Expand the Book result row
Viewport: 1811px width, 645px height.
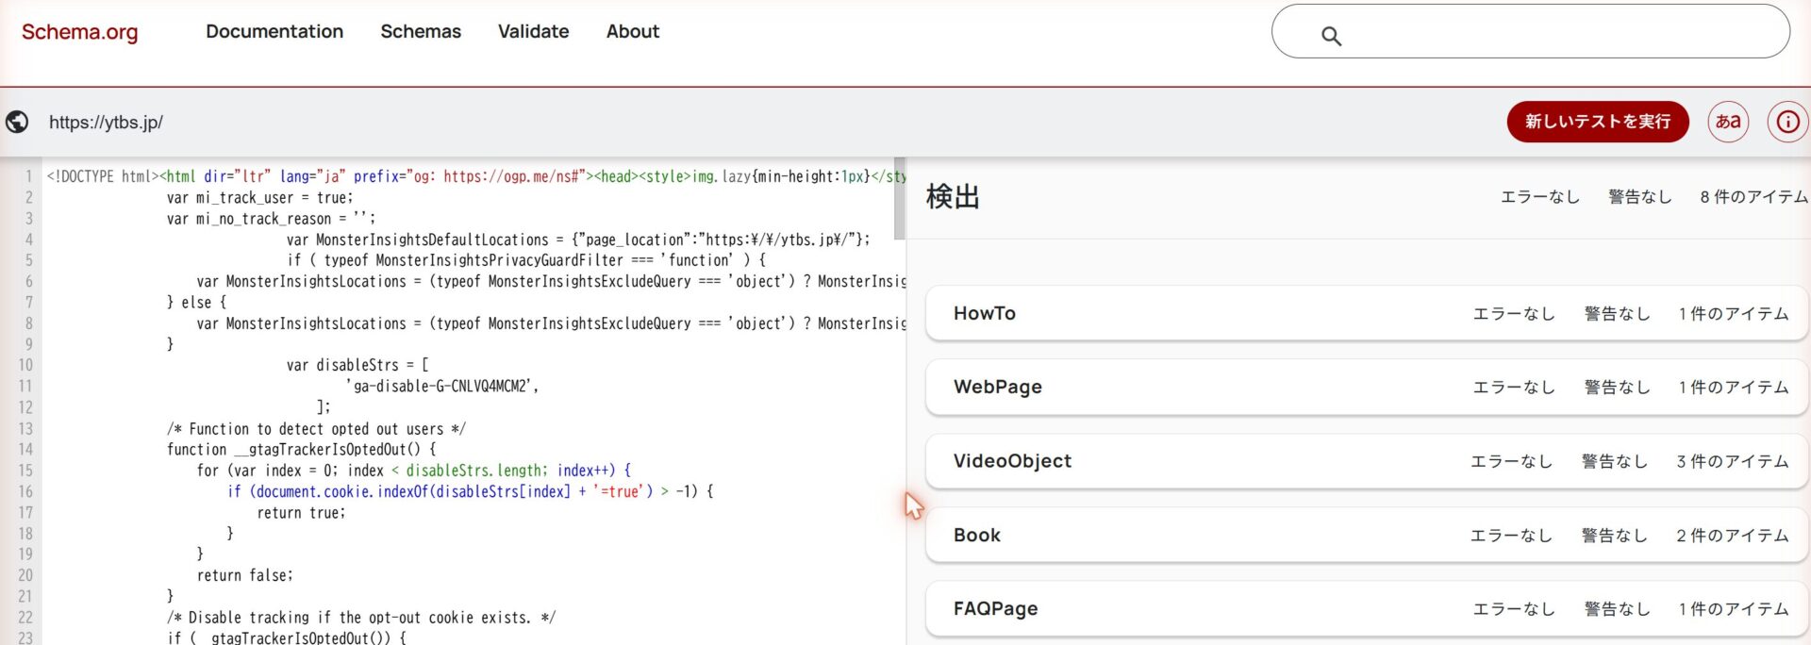(1367, 535)
